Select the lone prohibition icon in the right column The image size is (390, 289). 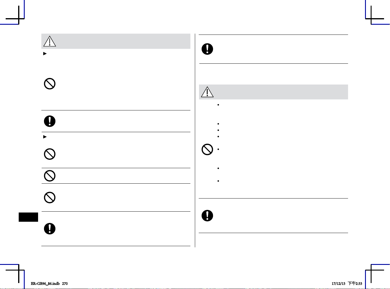[x=207, y=149]
